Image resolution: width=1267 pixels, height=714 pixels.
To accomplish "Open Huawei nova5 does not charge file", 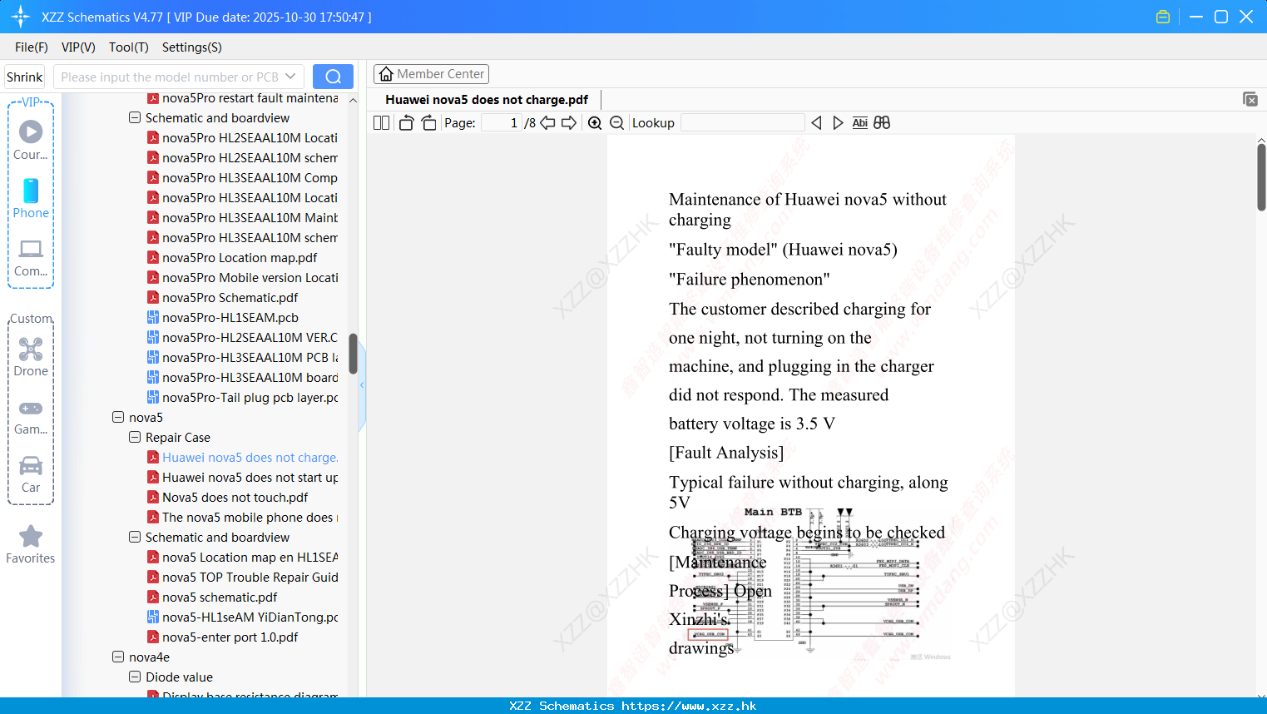I will coord(242,458).
